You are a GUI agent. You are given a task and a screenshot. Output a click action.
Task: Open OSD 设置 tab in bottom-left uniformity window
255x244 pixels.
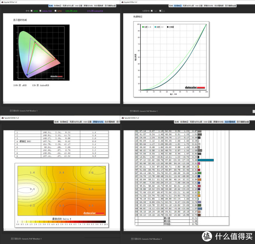click(88, 122)
